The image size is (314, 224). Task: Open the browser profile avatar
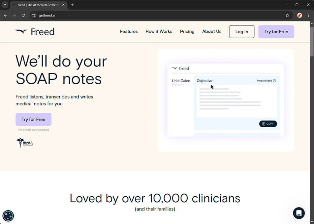click(x=299, y=15)
